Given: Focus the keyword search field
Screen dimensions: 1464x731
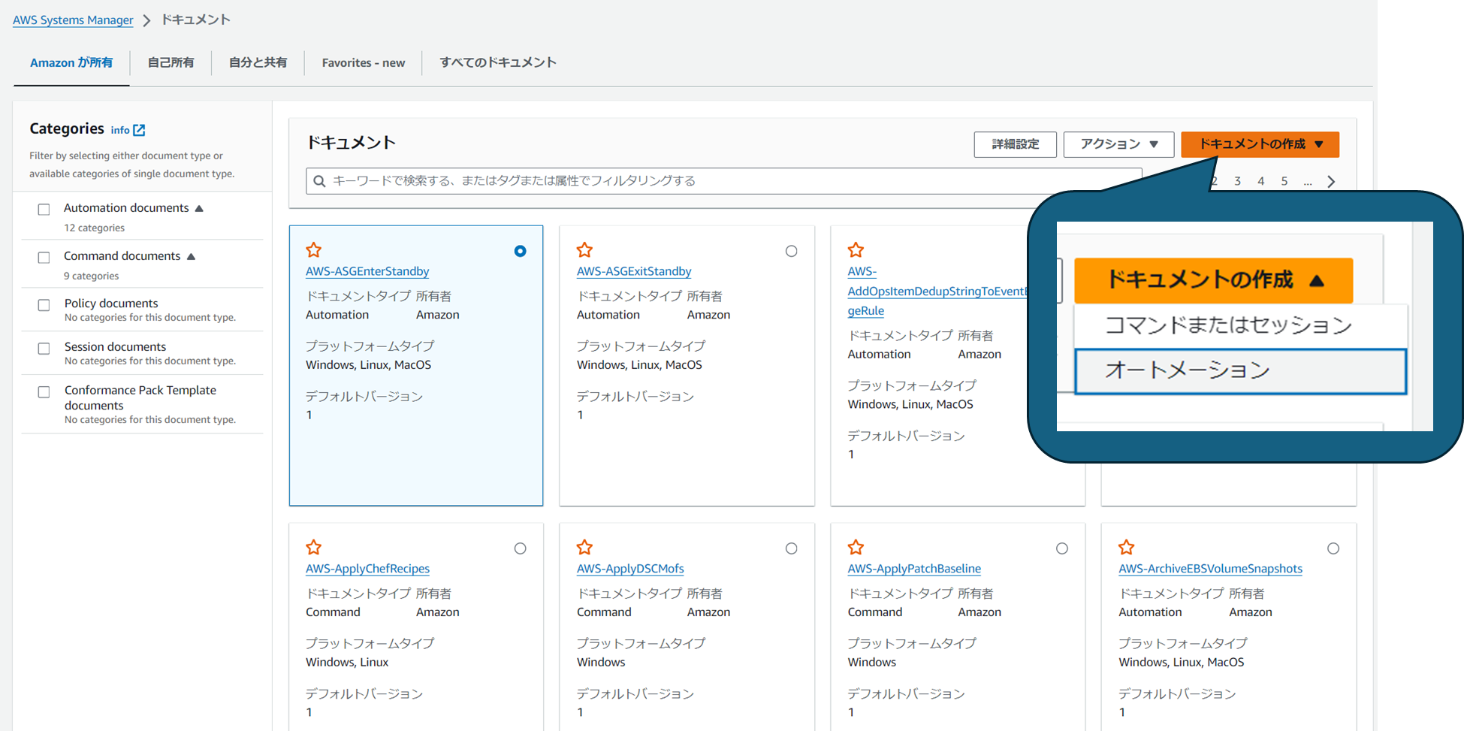Looking at the screenshot, I should [x=724, y=181].
